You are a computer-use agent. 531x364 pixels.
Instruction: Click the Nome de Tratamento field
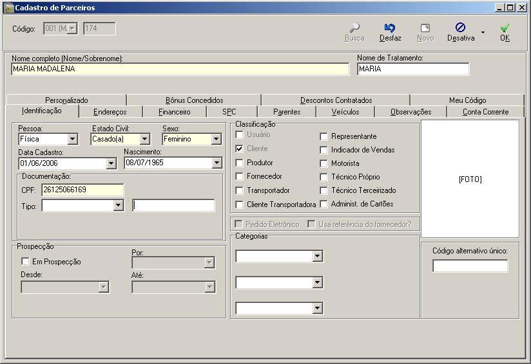point(413,69)
